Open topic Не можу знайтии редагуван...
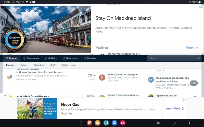The width and height of the screenshot is (204, 127). coord(124,74)
